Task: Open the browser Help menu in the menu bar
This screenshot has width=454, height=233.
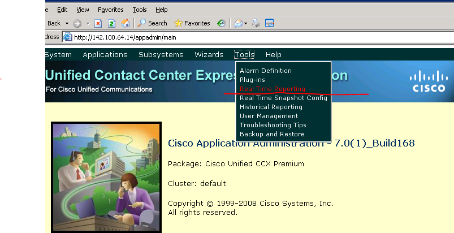Action: (x=162, y=10)
